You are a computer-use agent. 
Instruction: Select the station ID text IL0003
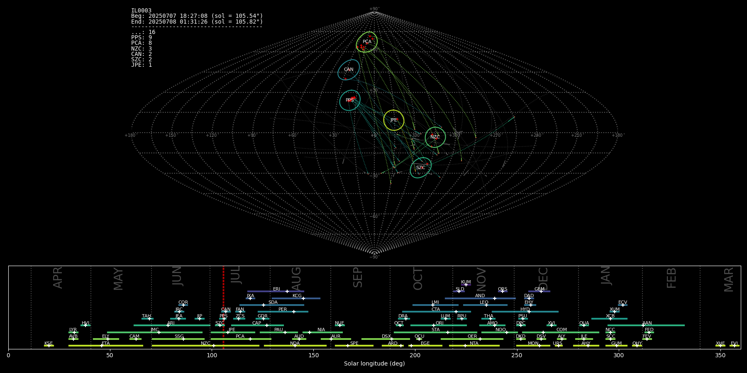click(141, 11)
